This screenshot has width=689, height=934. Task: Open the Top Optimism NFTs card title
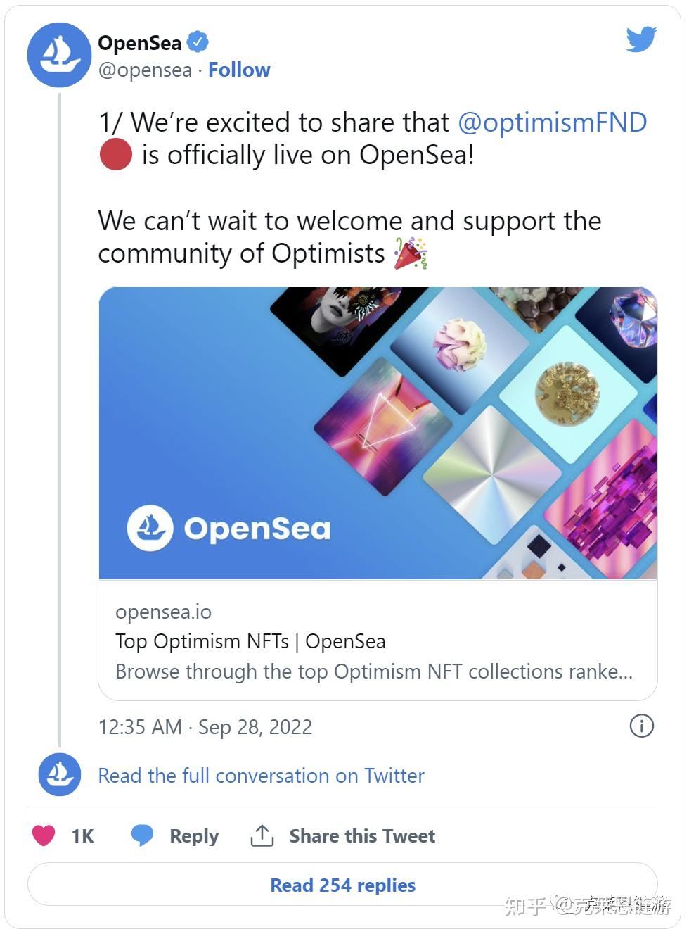(x=250, y=641)
